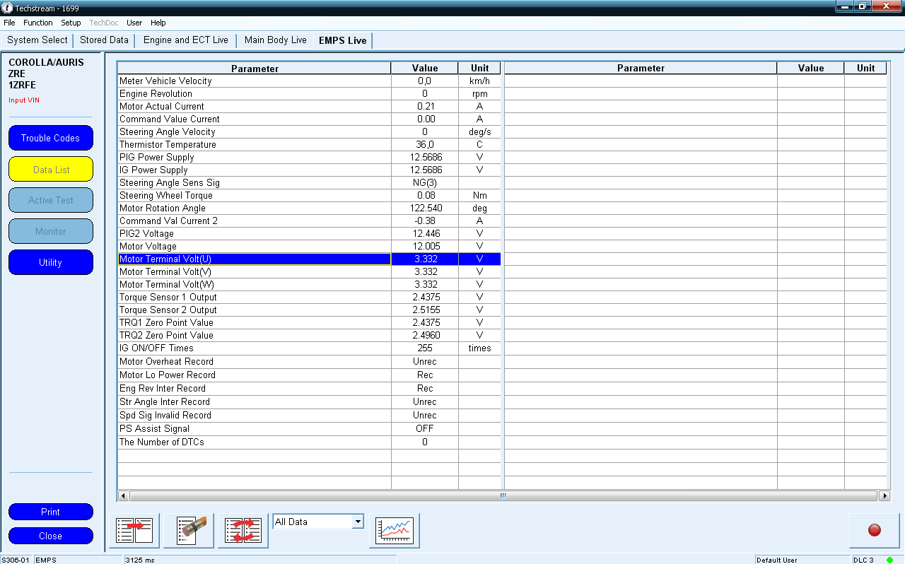Open the Utility section
Screen dimensions: 905x564
(x=51, y=262)
